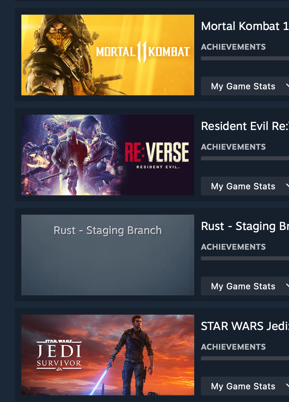The height and width of the screenshot is (402, 289).
Task: Click the Rust - Staging Branch game title
Action: tap(245, 226)
